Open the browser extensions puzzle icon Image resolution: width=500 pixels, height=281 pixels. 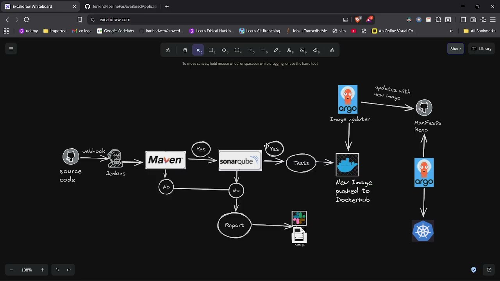438,20
